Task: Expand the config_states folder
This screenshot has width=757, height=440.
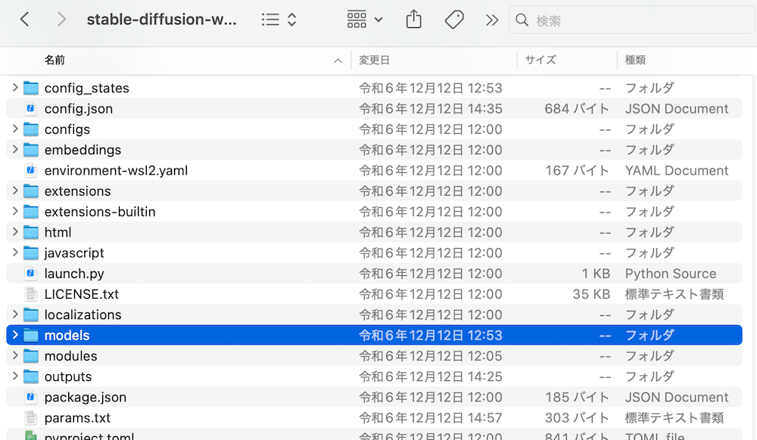Action: pos(14,88)
